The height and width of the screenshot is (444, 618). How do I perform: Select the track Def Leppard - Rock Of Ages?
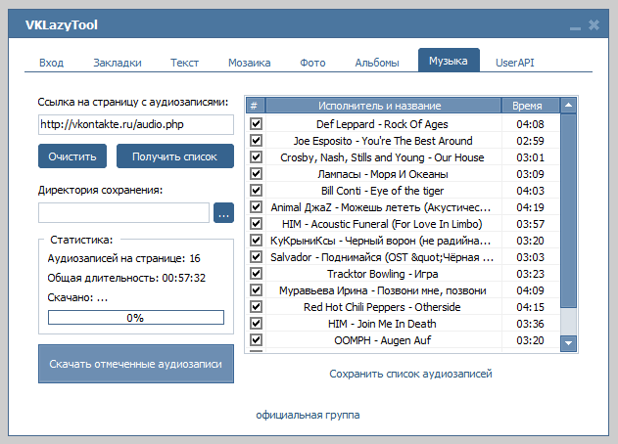[x=382, y=124]
